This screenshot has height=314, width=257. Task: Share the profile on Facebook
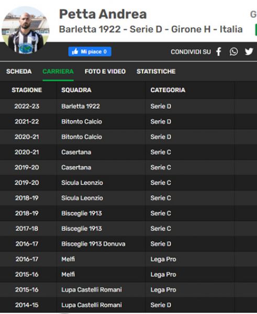pyautogui.click(x=219, y=52)
